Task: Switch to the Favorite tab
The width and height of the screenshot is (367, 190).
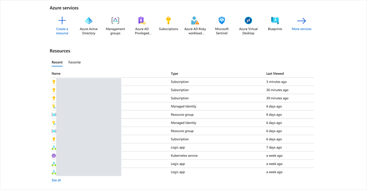Action: pos(74,62)
